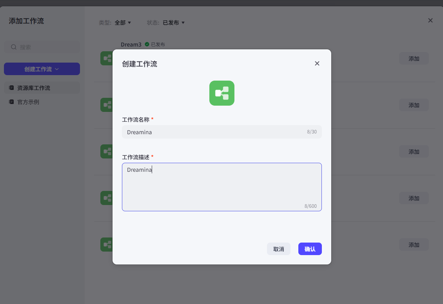This screenshot has width=443, height=304.
Task: Open the 类型 全部 dropdown
Action: 123,23
